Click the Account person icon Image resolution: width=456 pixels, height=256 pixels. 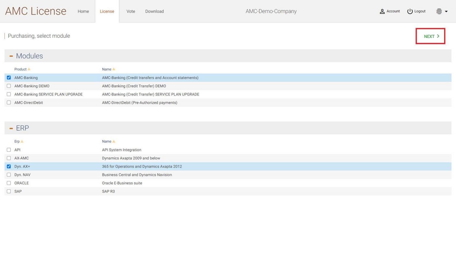[x=382, y=11]
